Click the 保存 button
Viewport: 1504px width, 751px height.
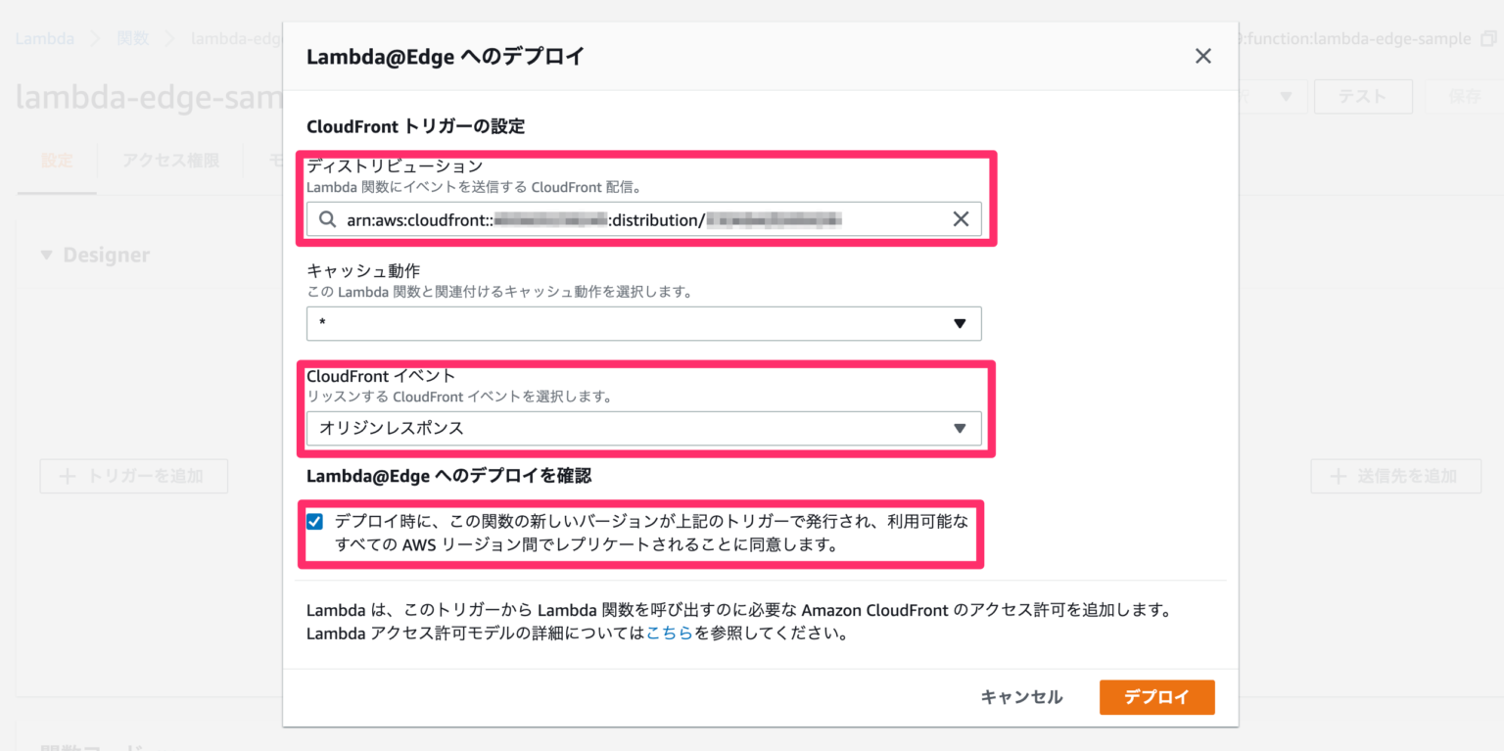pos(1465,96)
